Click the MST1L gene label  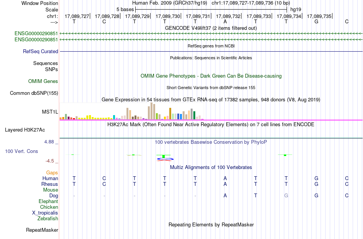50,112
